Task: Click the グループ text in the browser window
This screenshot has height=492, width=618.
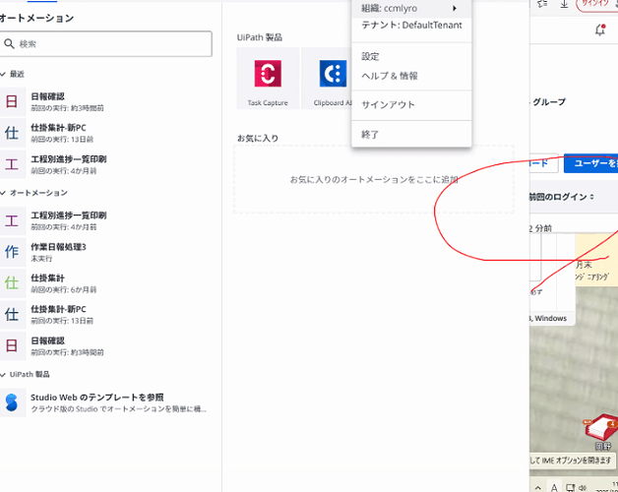Action: 549,101
